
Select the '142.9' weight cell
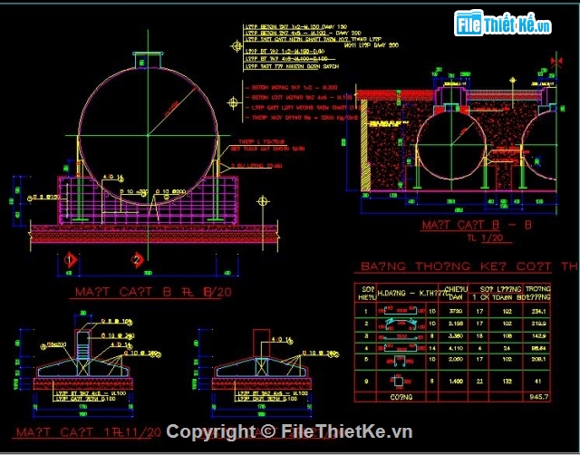[x=538, y=336]
